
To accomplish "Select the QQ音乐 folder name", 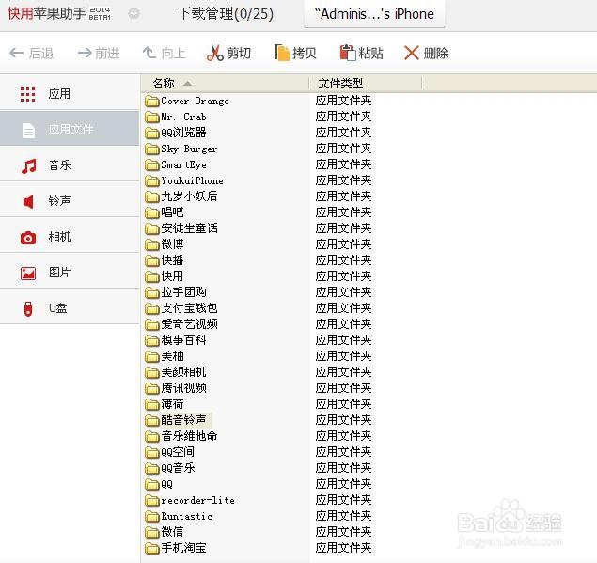I will (178, 468).
